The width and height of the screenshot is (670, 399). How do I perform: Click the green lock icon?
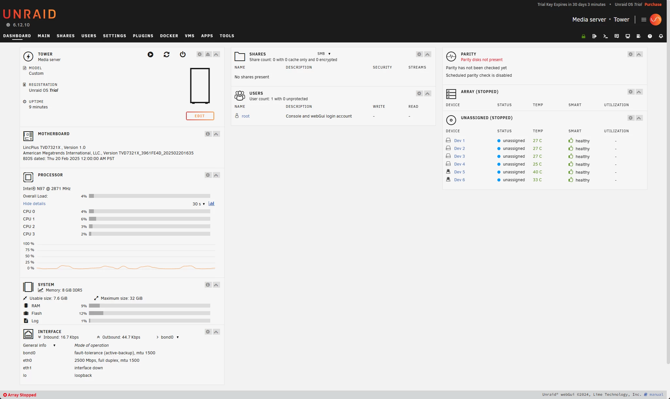click(583, 36)
